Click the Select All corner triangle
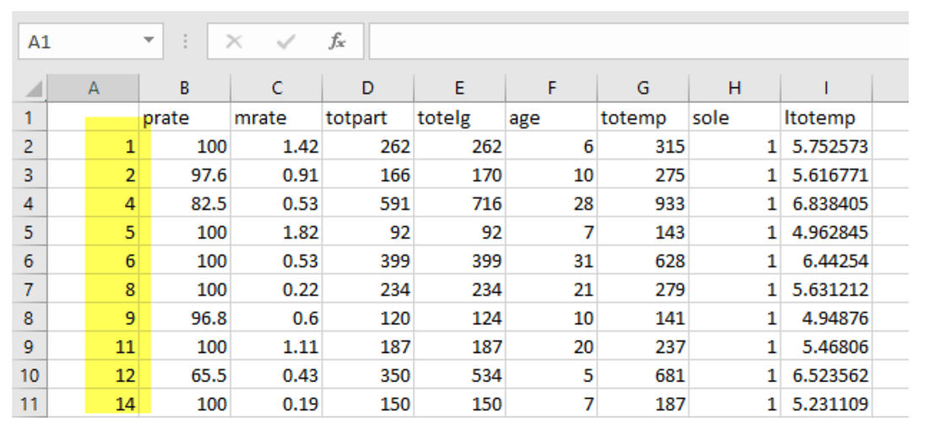 [34, 89]
